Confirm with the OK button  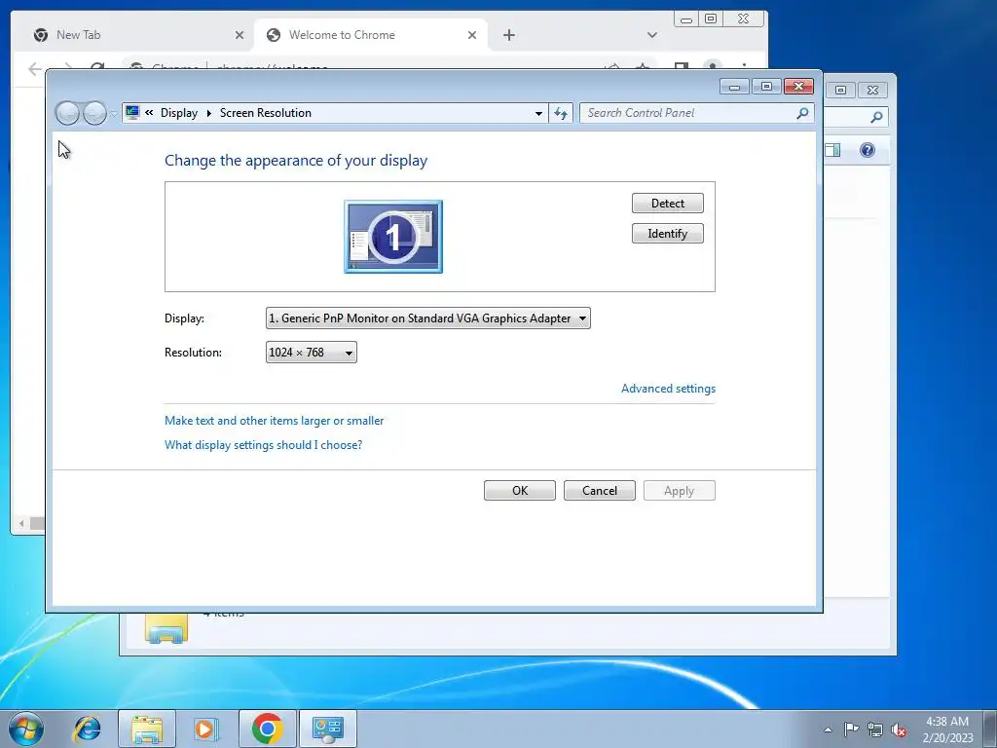pos(520,491)
